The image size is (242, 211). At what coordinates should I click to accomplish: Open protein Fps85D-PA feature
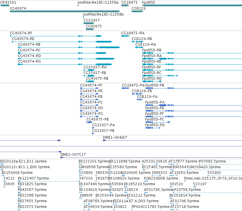coord(194,105)
